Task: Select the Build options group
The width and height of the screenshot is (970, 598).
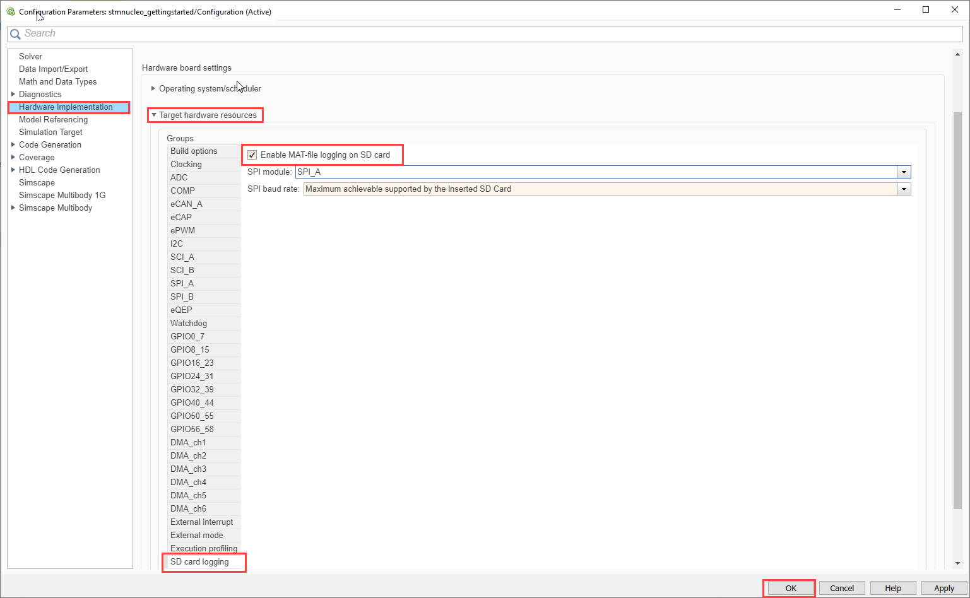Action: click(x=194, y=151)
